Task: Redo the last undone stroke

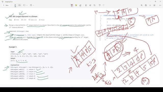Action: [104, 5]
